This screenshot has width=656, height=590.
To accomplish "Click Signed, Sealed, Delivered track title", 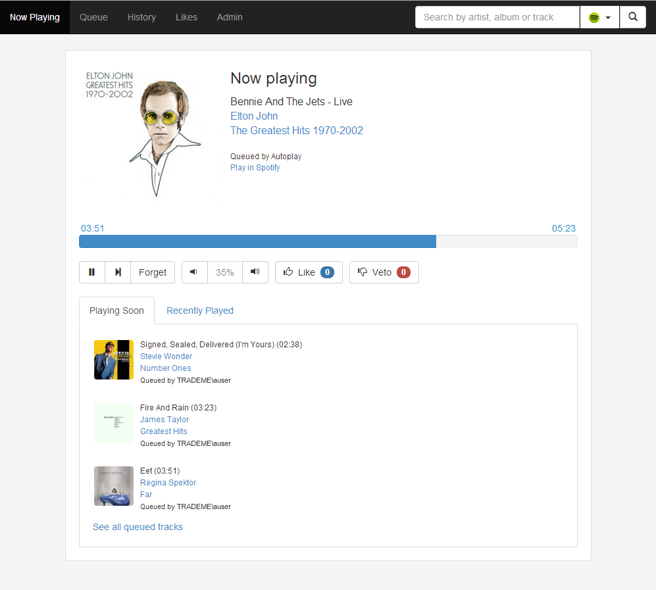I will point(221,345).
